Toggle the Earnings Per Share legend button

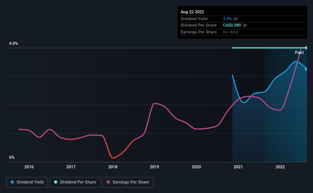point(128,182)
